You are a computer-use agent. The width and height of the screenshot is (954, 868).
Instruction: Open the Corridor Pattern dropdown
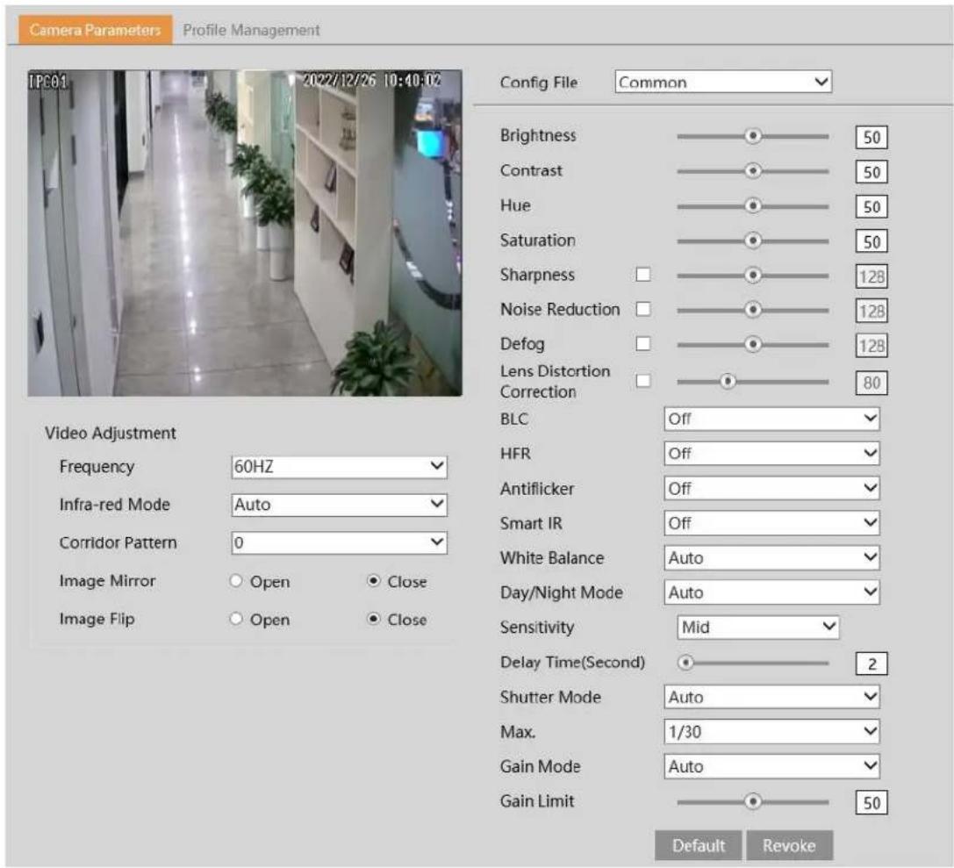point(339,542)
